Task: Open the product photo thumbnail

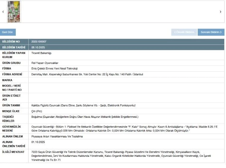Action: point(14,12)
